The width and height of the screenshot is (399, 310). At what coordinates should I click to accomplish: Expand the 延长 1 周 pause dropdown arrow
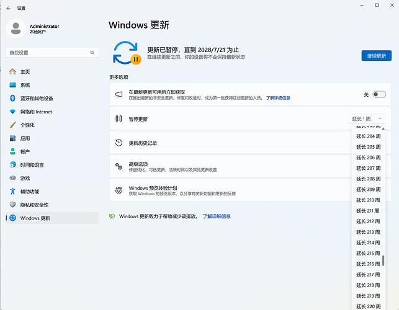[x=380, y=119]
